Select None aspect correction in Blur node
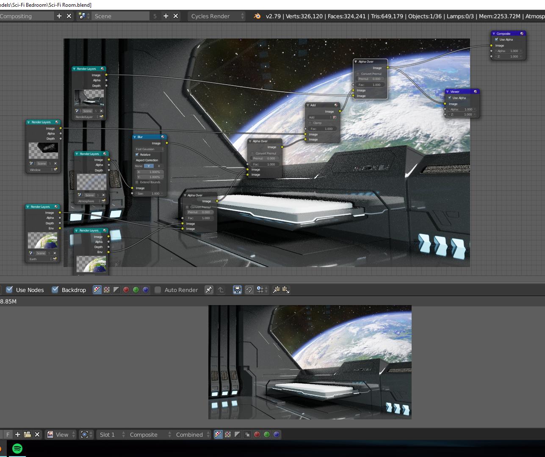545x457 pixels. tap(139, 166)
